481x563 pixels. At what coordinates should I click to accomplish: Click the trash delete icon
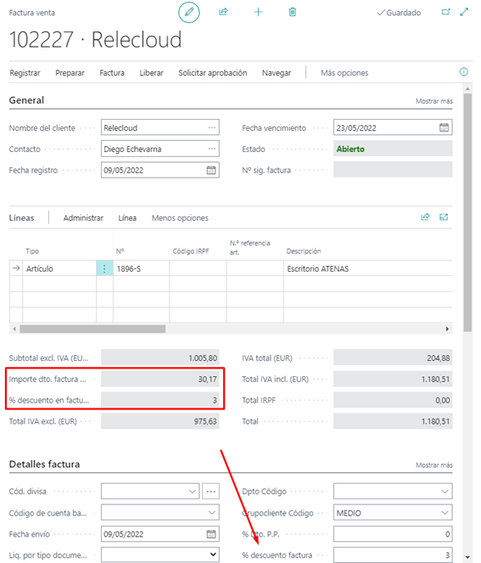pyautogui.click(x=293, y=12)
